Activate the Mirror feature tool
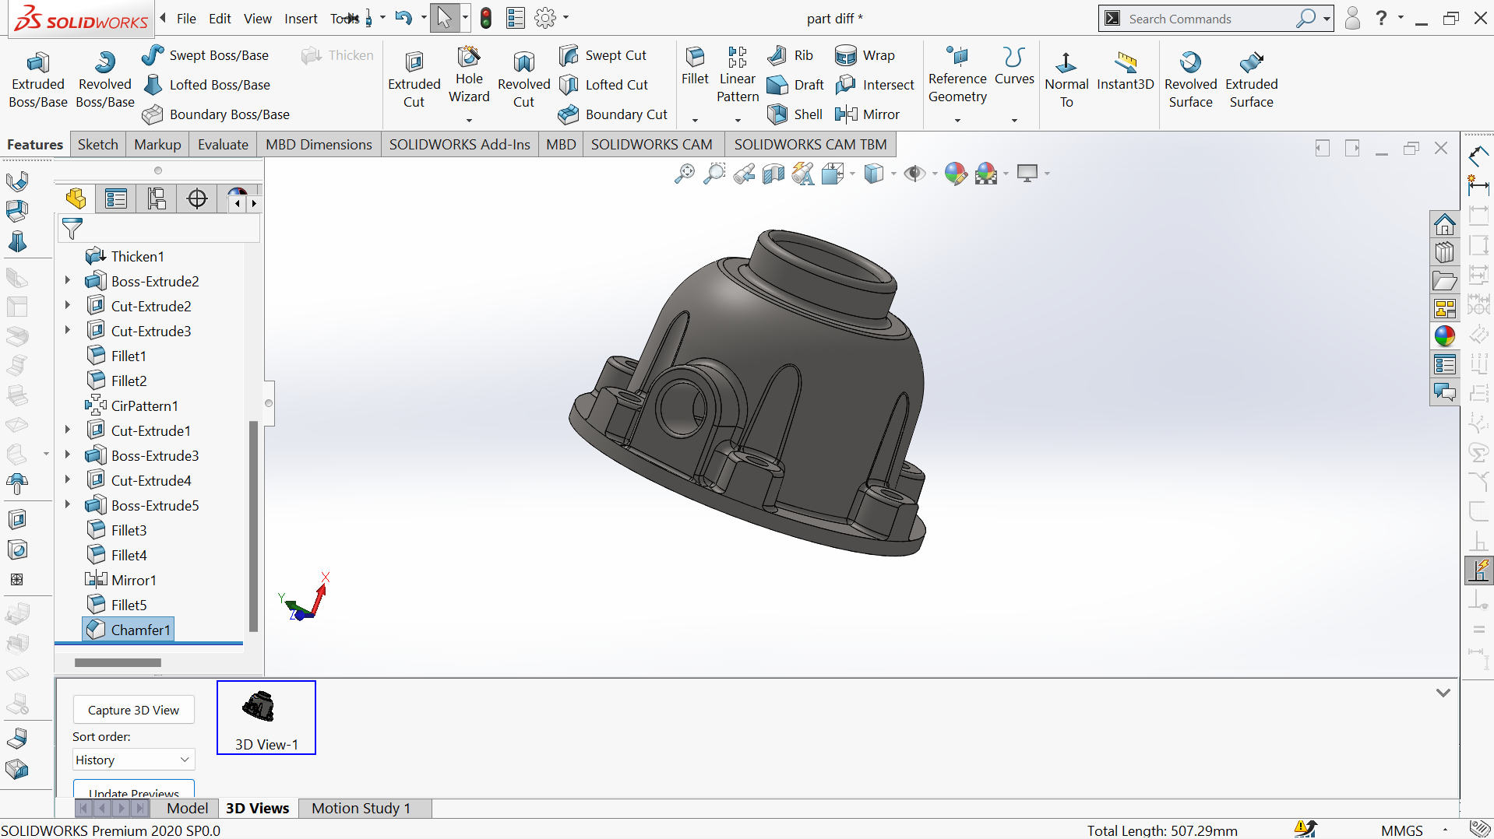 pos(868,114)
